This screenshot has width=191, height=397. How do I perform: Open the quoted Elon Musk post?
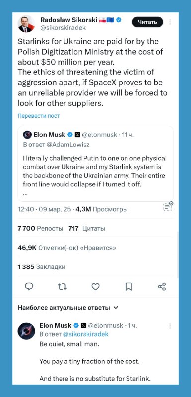(95, 164)
